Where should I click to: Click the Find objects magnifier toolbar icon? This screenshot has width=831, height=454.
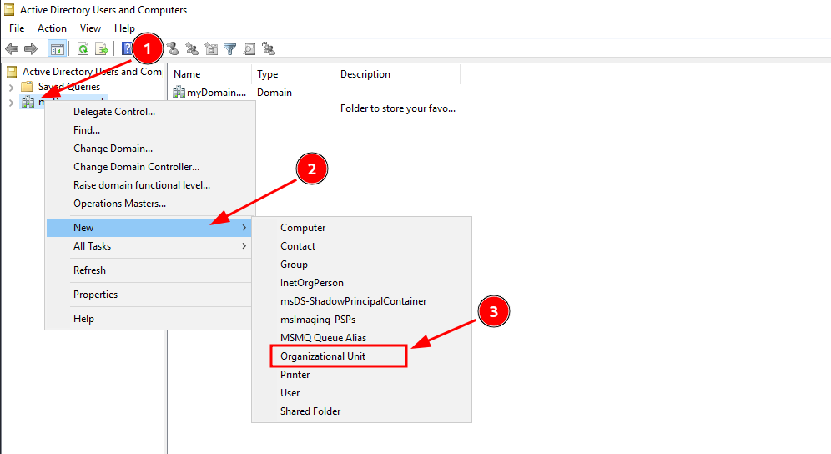pos(249,49)
